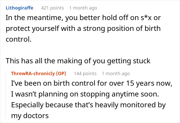Click the 144 points score

[x=85, y=74]
